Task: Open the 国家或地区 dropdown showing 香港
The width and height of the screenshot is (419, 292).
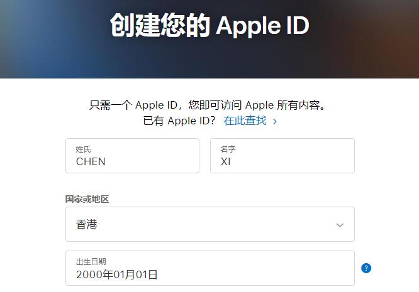Action: 210,224
